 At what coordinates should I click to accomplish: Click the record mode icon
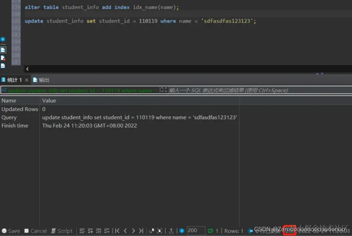pos(159,231)
